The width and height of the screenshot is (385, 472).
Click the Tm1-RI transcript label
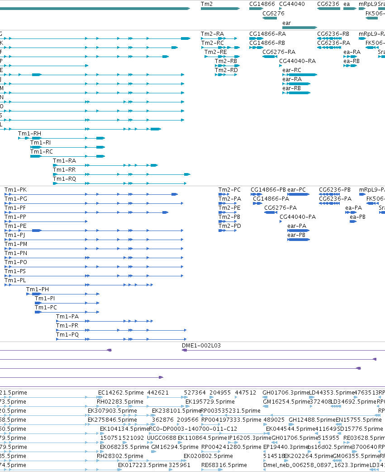40,142
